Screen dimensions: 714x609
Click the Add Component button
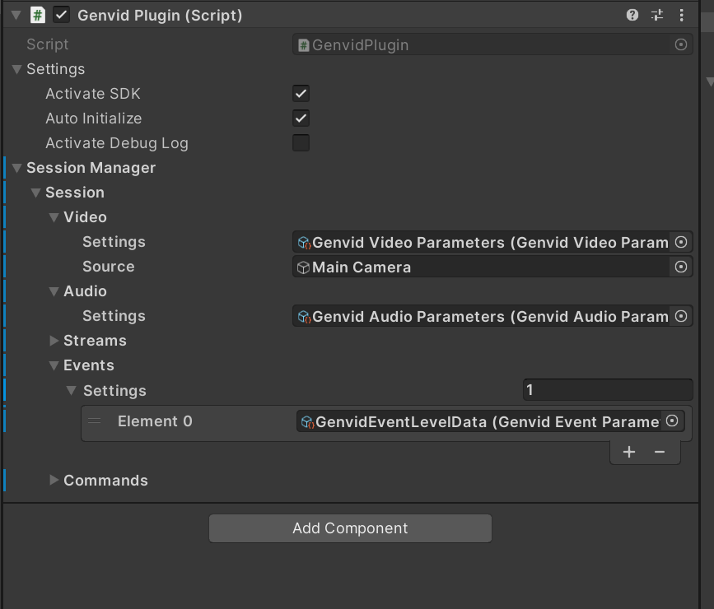coord(349,528)
